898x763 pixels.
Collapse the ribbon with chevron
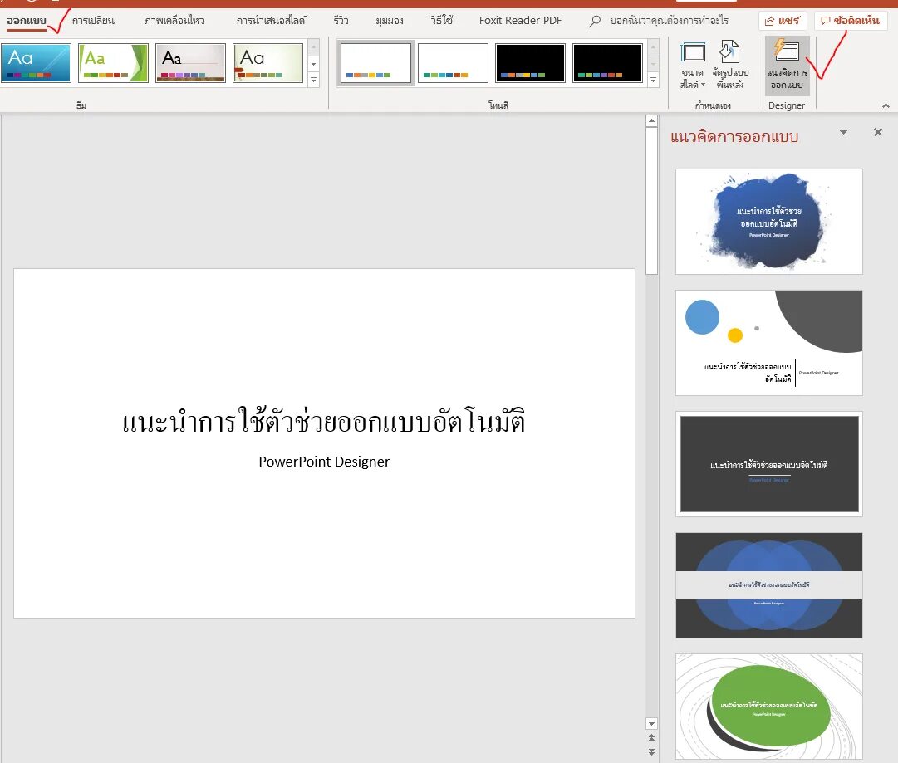click(886, 106)
